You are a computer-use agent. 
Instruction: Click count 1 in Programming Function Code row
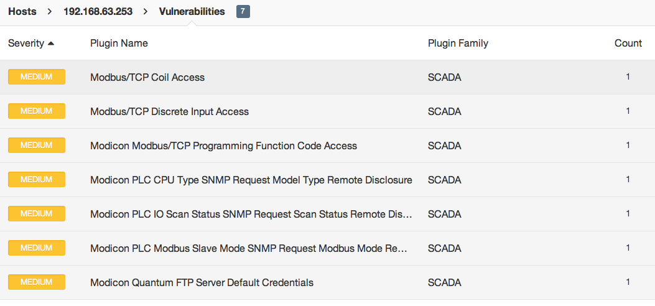click(x=628, y=146)
